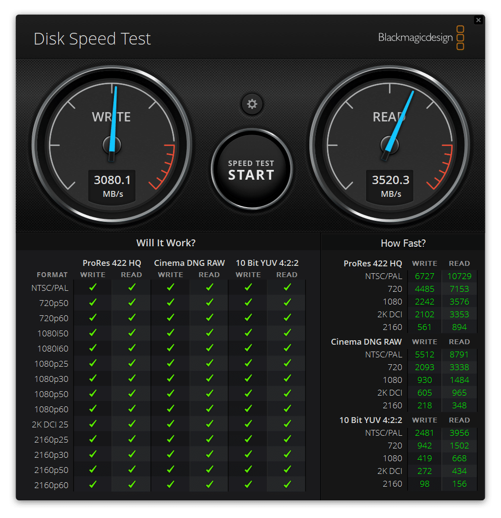Click ProRes 2160 read value 894
Image resolution: width=501 pixels, height=518 pixels.
(459, 327)
